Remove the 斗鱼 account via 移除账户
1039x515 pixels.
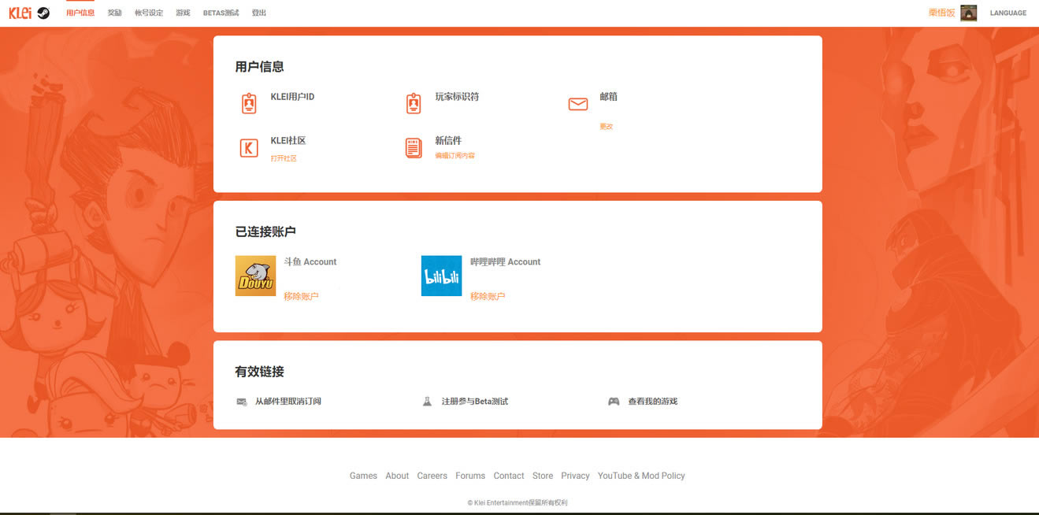click(301, 296)
